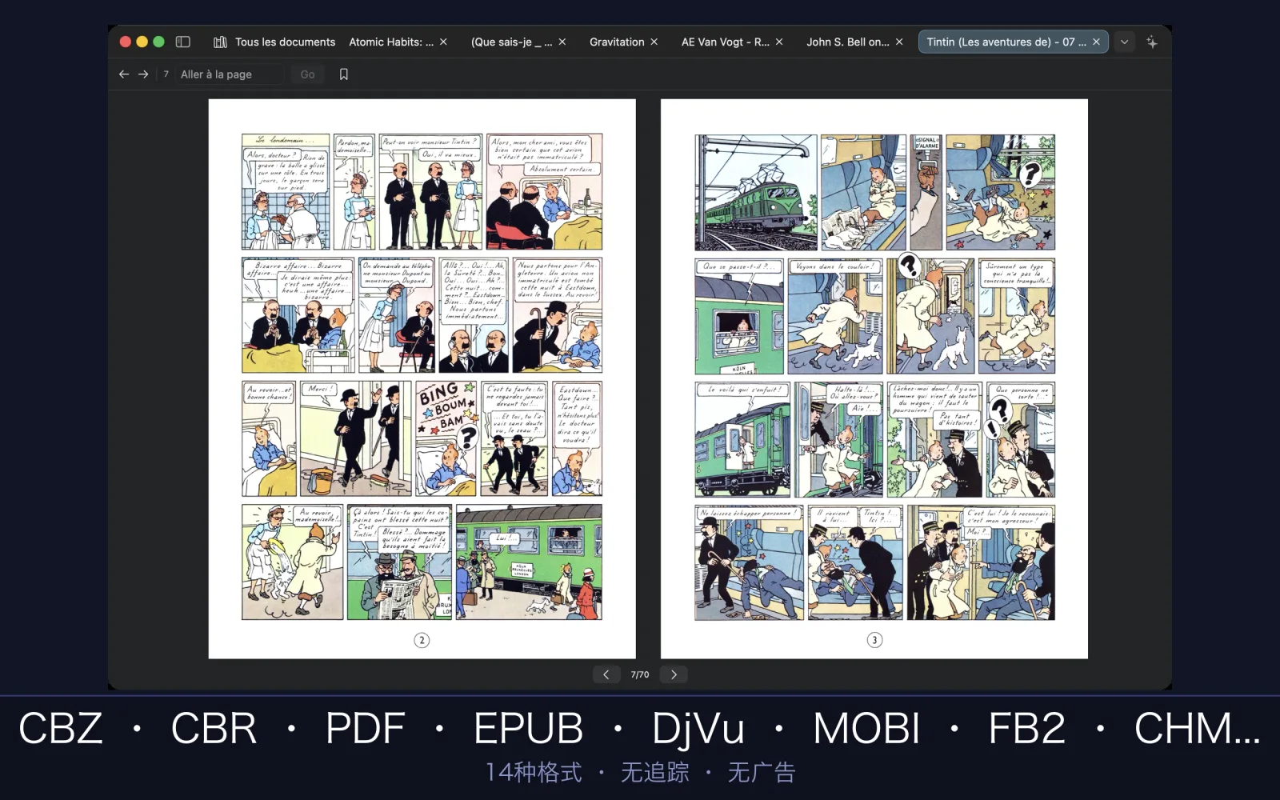Close the John S. Bell tab
The image size is (1280, 800).
[899, 42]
